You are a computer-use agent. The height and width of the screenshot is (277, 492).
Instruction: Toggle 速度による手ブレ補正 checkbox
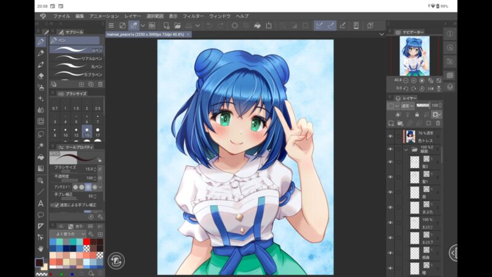coord(53,205)
